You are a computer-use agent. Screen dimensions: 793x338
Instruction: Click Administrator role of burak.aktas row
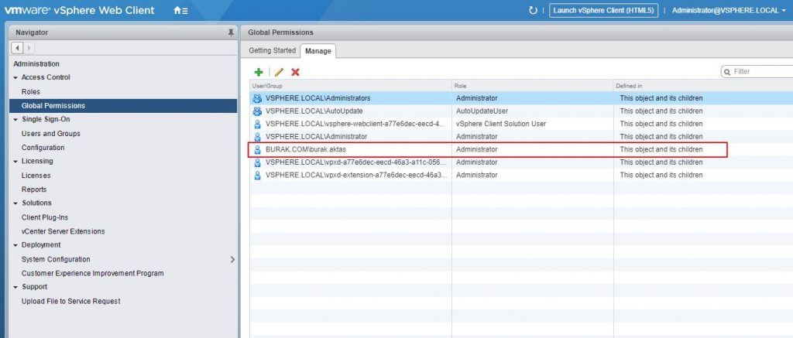point(476,149)
